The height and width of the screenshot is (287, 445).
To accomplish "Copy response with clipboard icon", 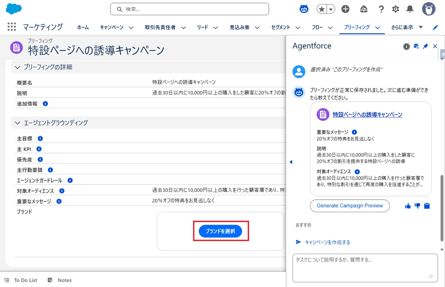I will click(x=427, y=206).
